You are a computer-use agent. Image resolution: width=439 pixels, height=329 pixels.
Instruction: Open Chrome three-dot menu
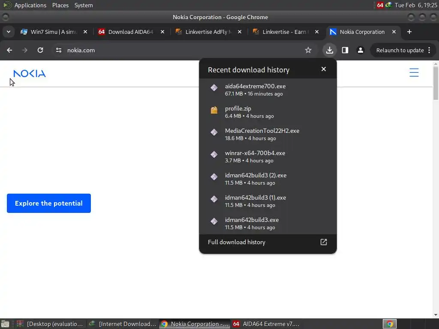click(429, 50)
